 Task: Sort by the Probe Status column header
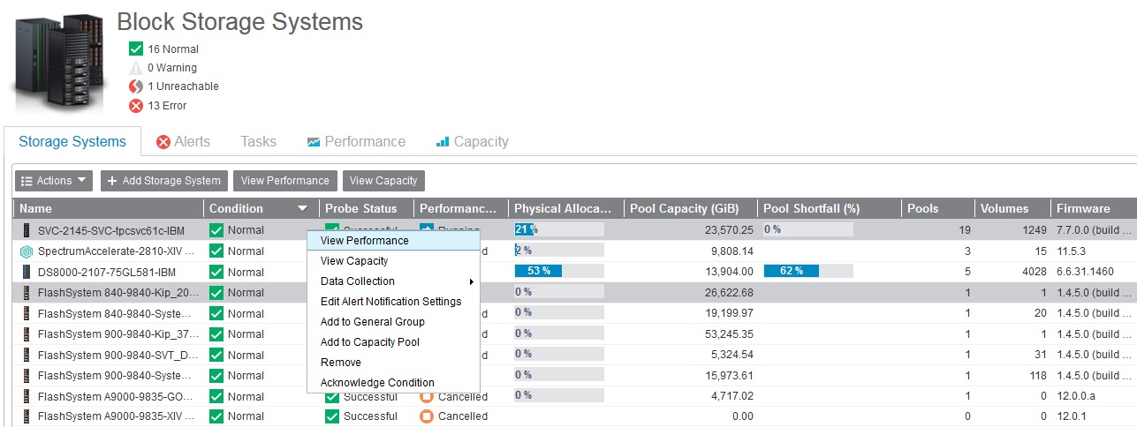(366, 209)
